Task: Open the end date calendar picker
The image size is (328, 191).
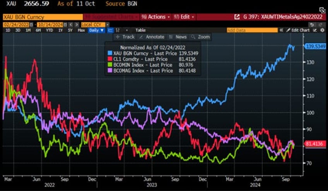Action: 65,25
